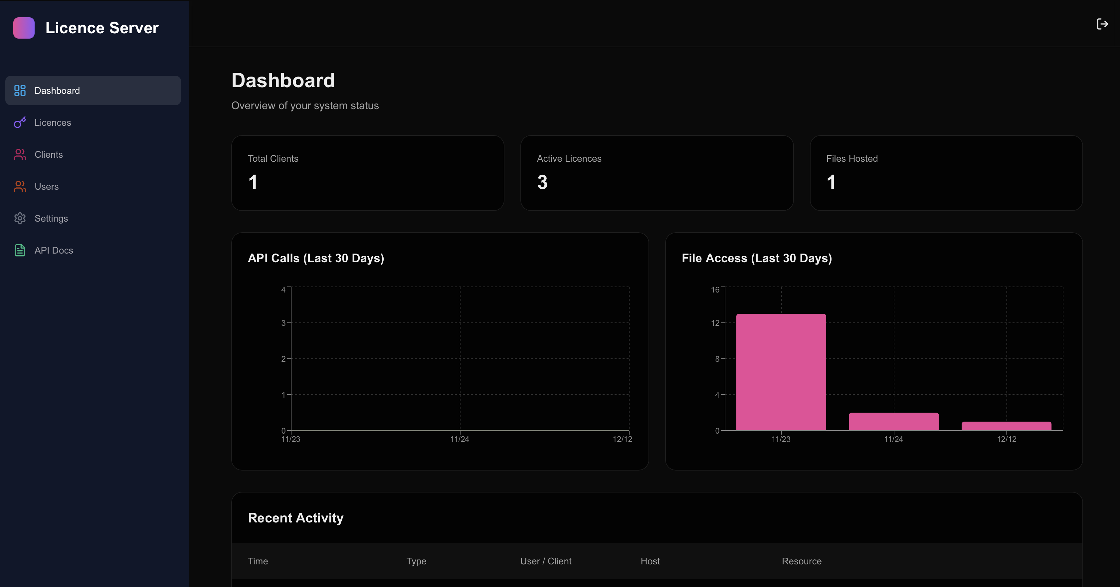Viewport: 1120px width, 587px height.
Task: Click the Host column header
Action: tap(650, 561)
